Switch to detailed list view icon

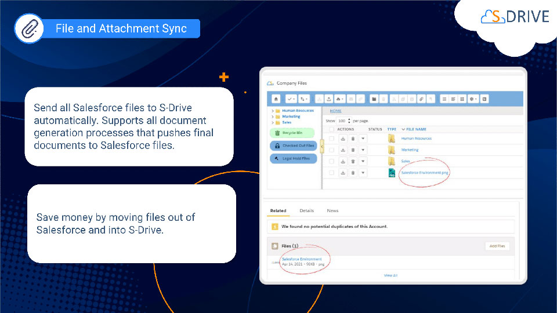click(x=453, y=99)
